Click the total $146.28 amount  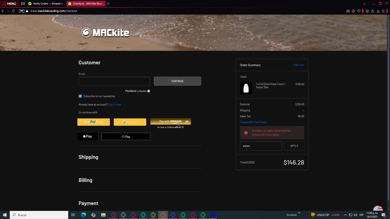point(294,162)
